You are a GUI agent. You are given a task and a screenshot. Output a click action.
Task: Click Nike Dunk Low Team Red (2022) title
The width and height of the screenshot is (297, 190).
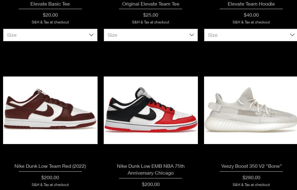click(50, 166)
